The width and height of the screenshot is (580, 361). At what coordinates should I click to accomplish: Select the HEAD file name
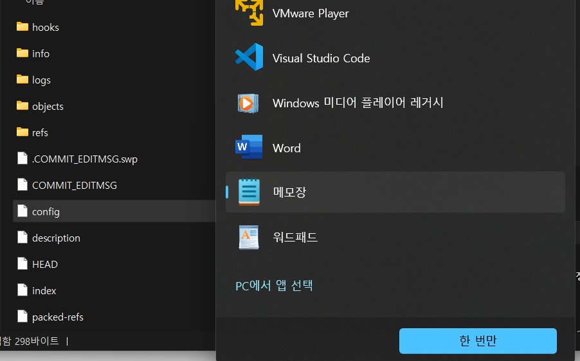[45, 264]
